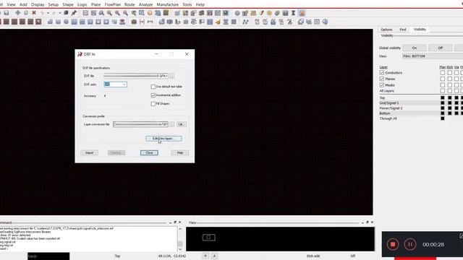
Task: Toggle Conductors Plan column checkbox
Action: (x=442, y=72)
